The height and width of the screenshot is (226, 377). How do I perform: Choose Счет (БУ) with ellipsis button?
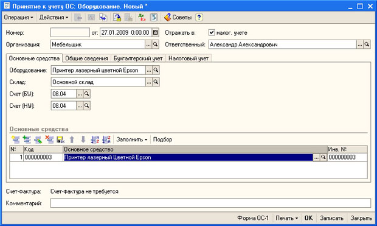(x=80, y=94)
